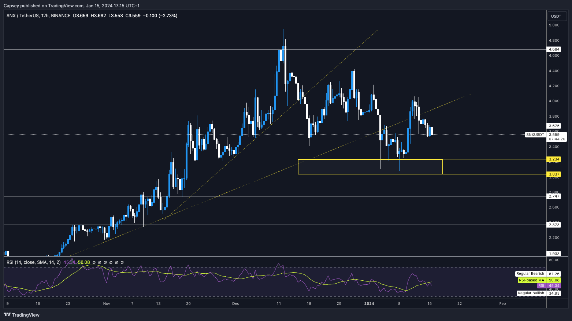Click the yellow 3.037 price tag
Screen dimensions: 572x321
pyautogui.click(x=554, y=174)
